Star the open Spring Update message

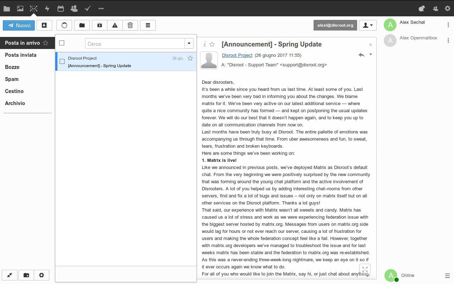coord(212,44)
